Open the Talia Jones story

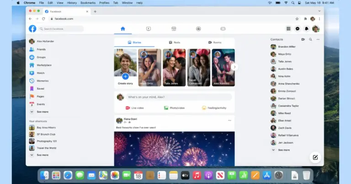tap(174, 68)
